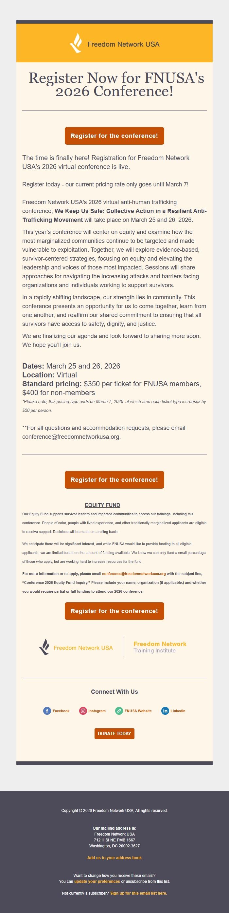Visit the FNUSA Website text link
The image size is (229, 913).
pos(138,711)
